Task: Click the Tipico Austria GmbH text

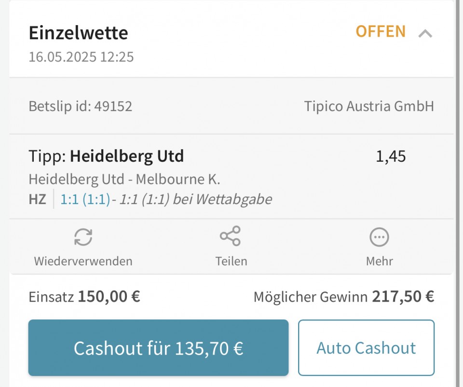Action: [369, 106]
